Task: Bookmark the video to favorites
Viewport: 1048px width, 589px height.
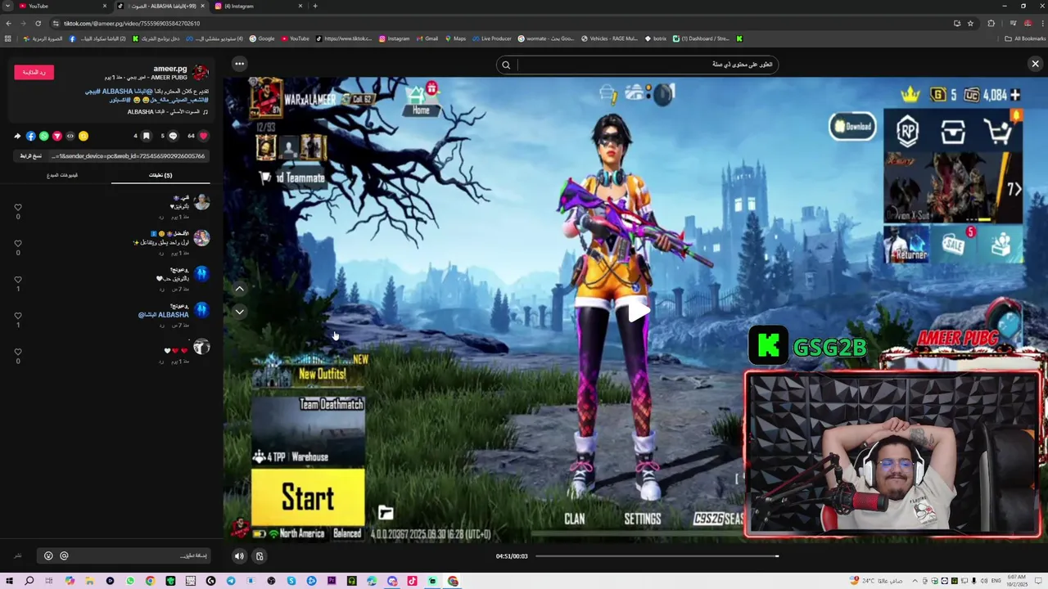Action: 146,136
